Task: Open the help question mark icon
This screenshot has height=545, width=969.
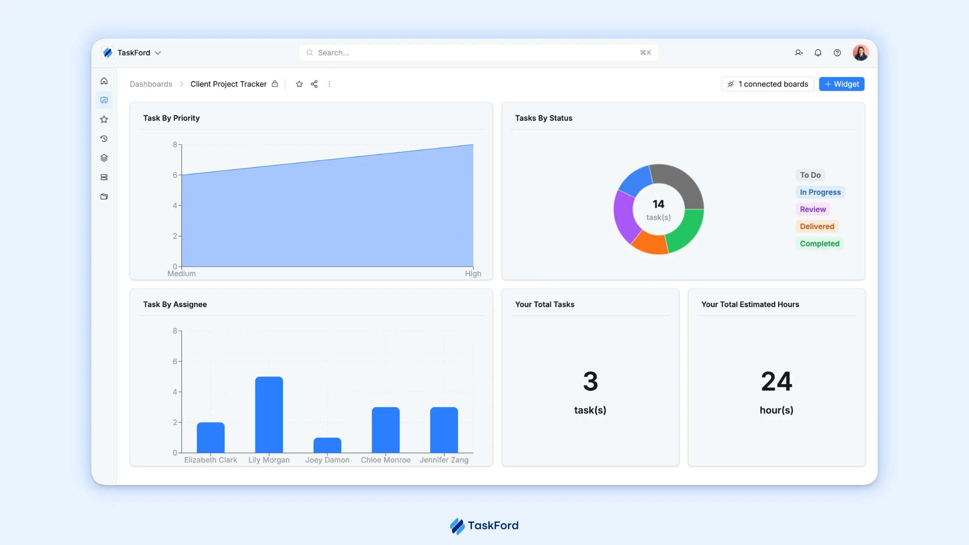Action: (837, 53)
